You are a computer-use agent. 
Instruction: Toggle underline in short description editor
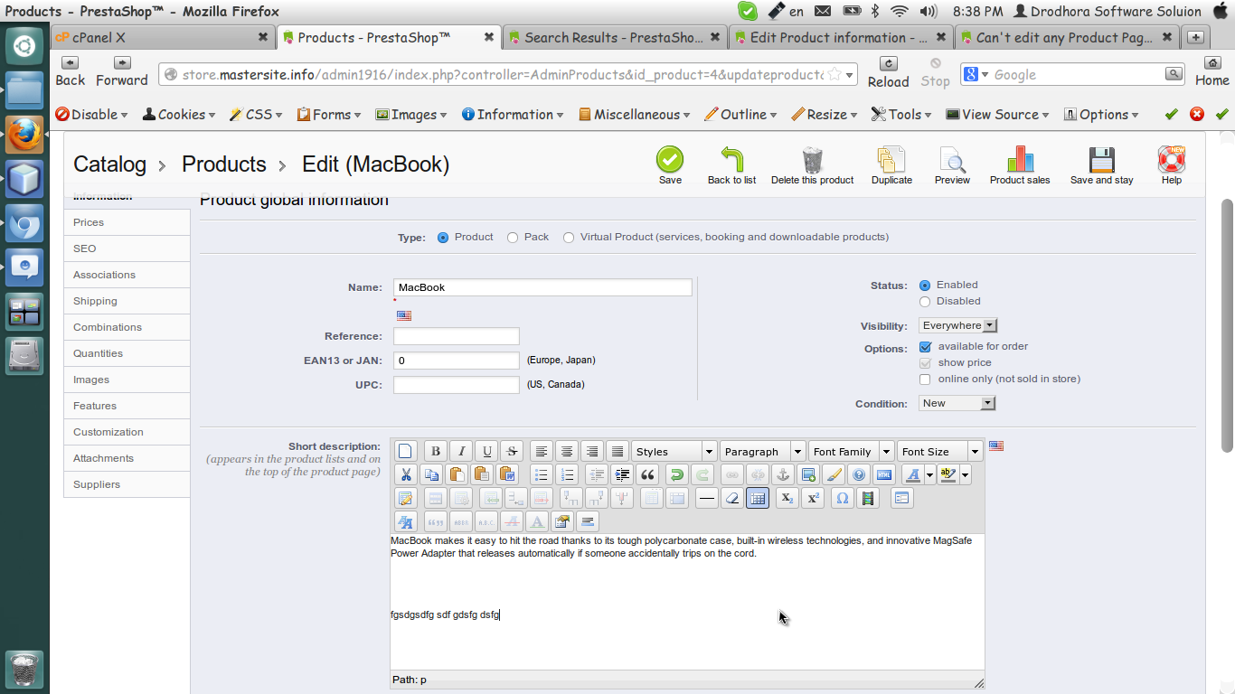486,451
